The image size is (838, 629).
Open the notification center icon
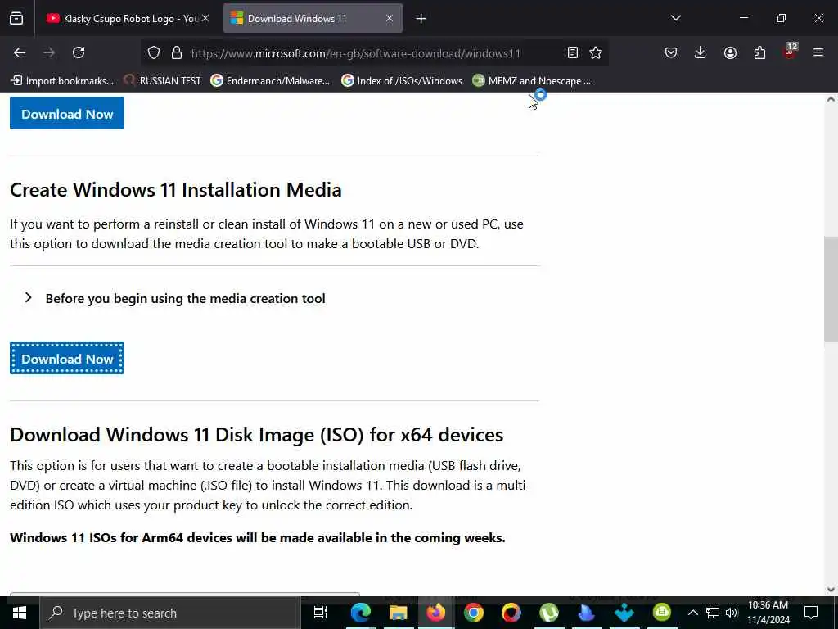click(x=811, y=613)
